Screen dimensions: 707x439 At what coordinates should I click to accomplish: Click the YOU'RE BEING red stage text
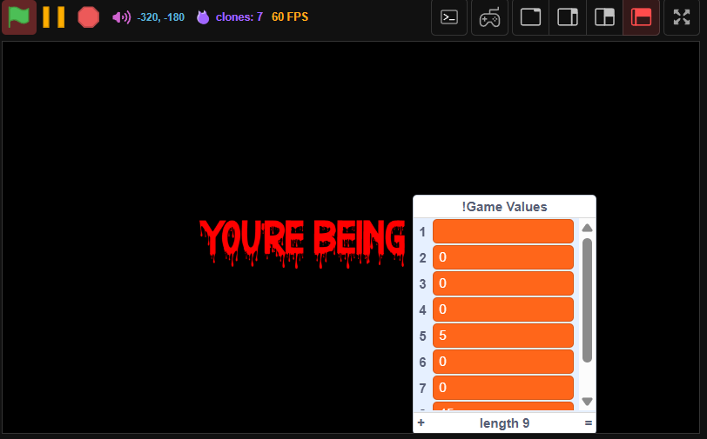click(x=302, y=243)
